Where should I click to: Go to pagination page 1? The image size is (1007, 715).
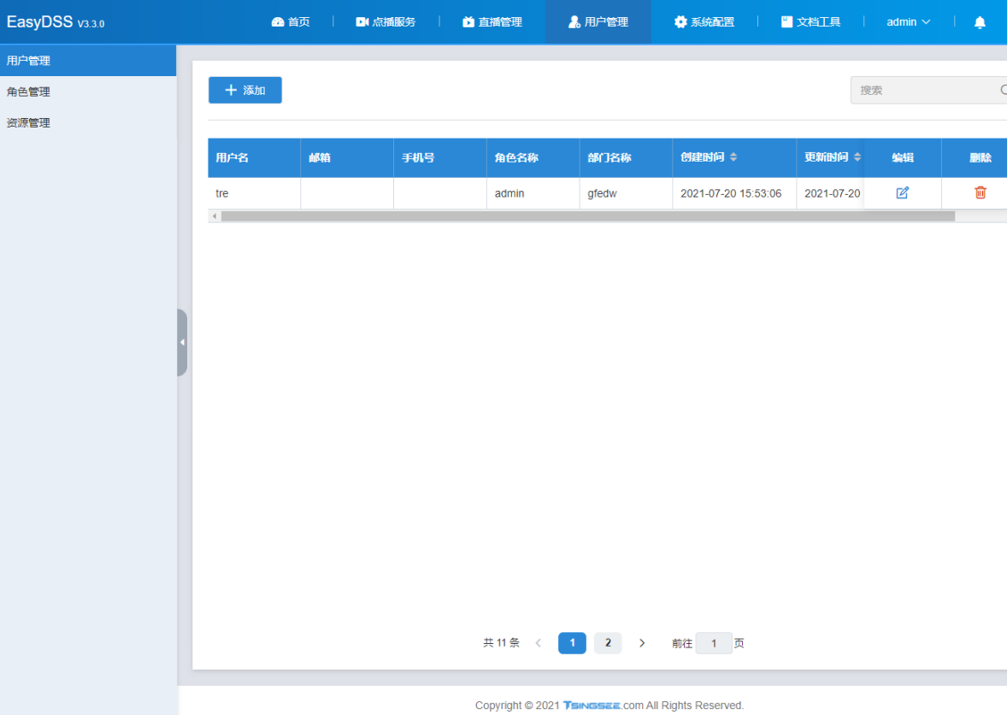(572, 643)
